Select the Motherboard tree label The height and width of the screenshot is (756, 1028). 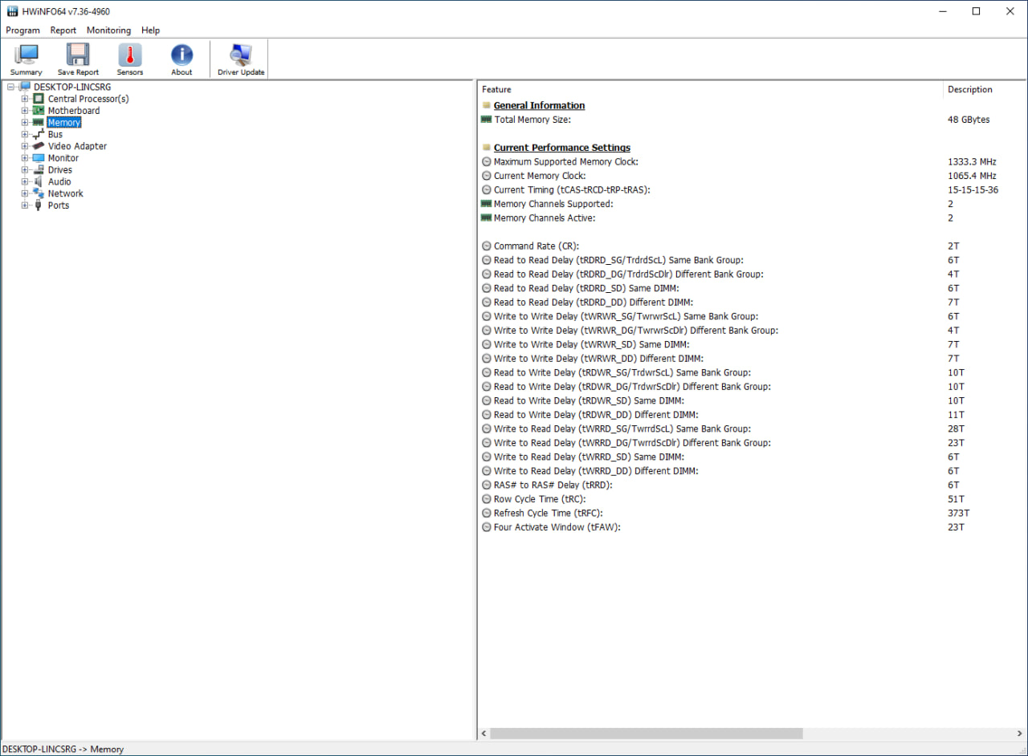click(74, 111)
